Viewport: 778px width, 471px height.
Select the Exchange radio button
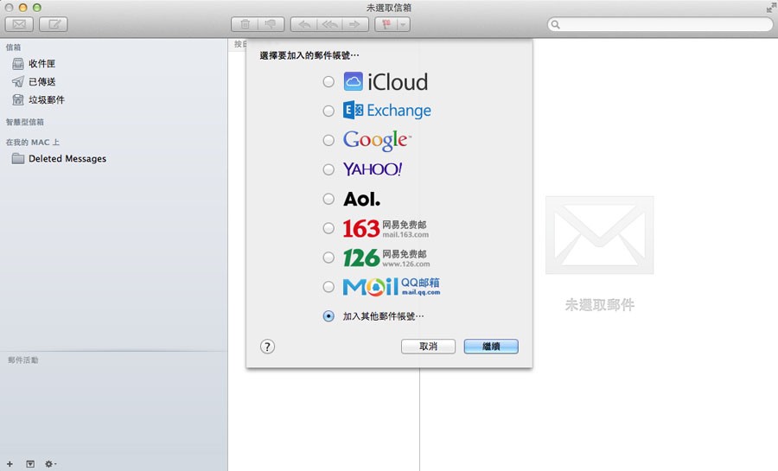click(328, 111)
